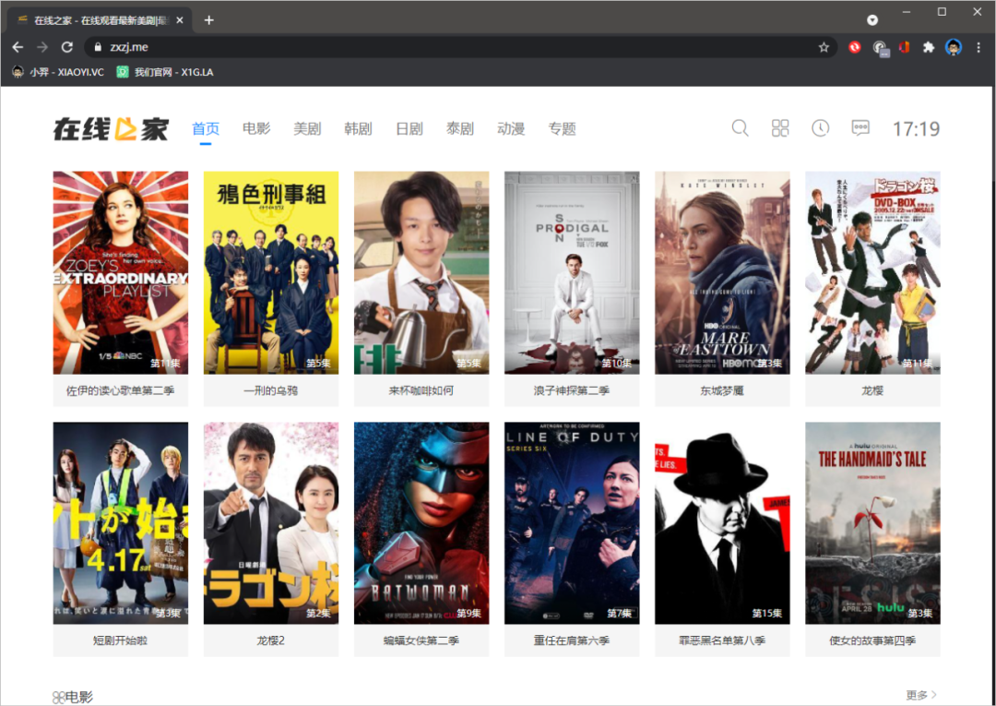Click the Chrome profile avatar
The height and width of the screenshot is (706, 996).
coord(954,47)
